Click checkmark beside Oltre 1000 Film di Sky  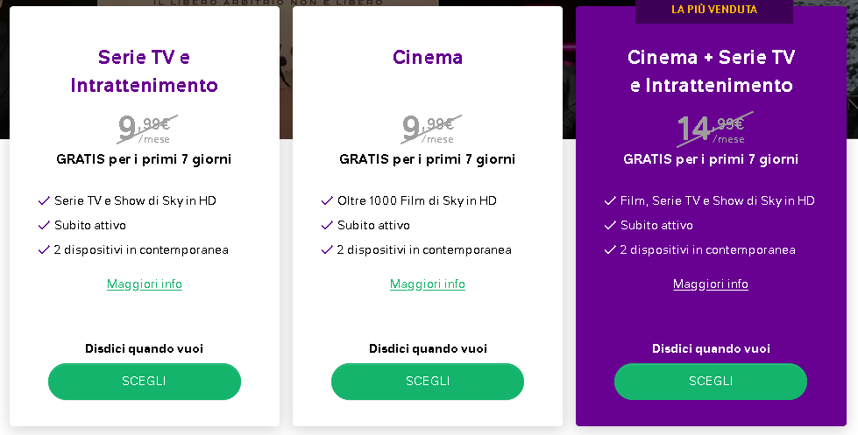point(327,201)
